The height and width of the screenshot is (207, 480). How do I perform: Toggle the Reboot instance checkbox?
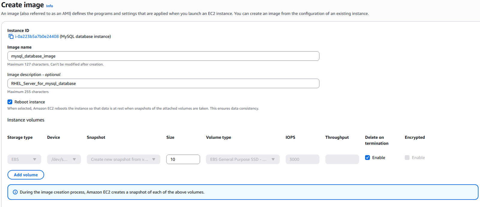(x=10, y=102)
